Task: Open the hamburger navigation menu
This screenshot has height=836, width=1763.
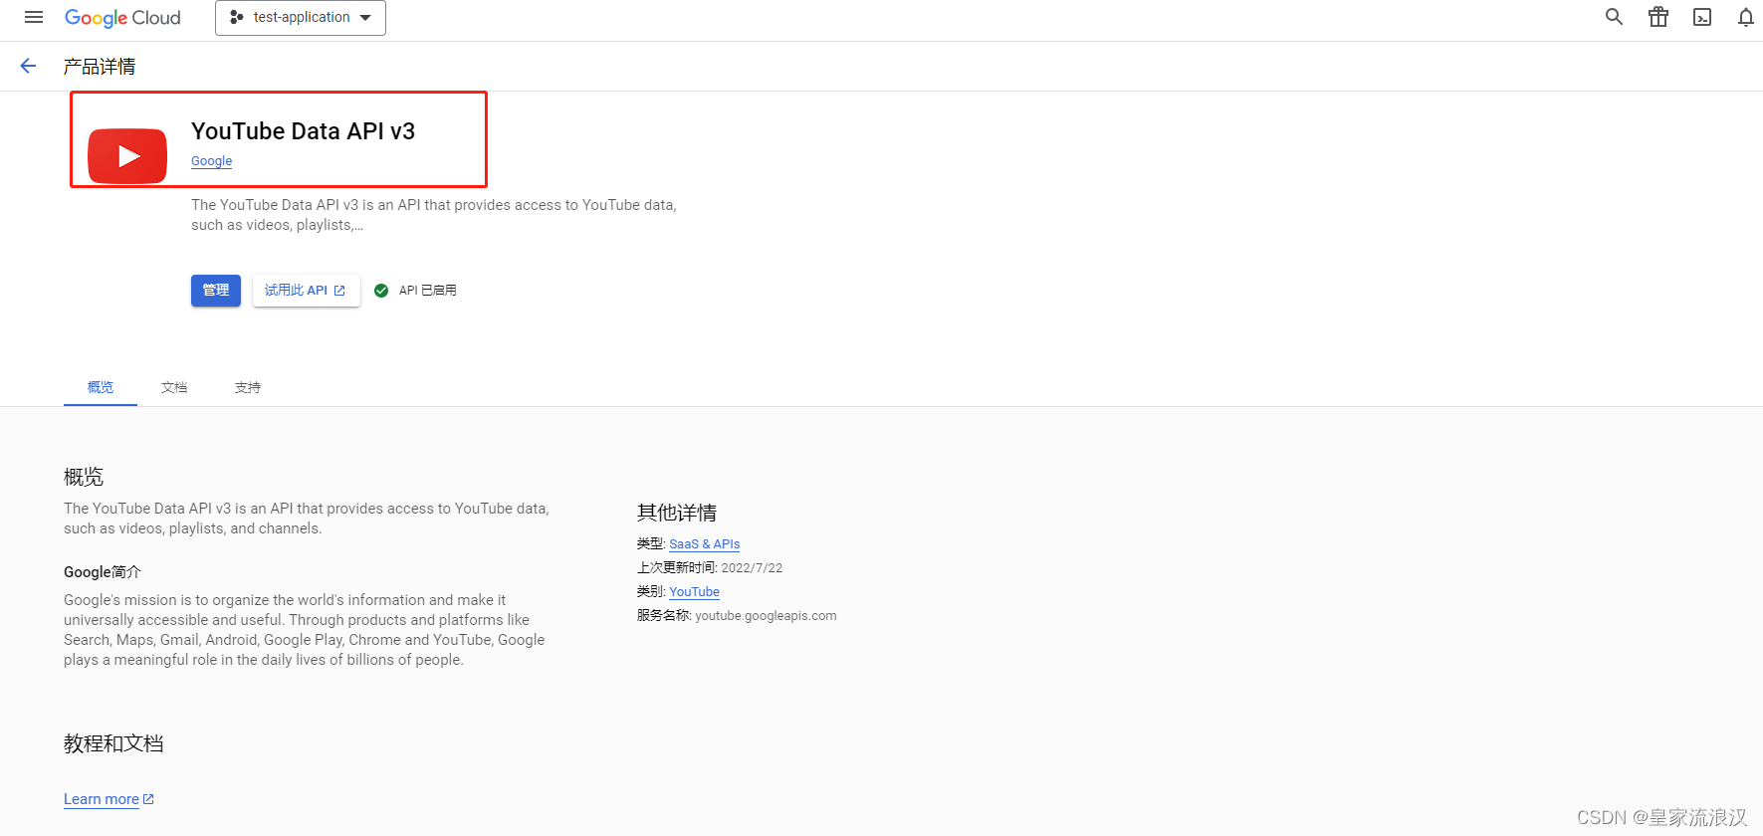Action: pos(34,17)
